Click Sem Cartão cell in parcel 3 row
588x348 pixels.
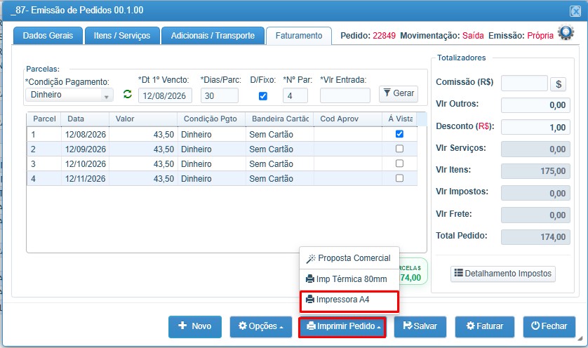click(x=280, y=164)
